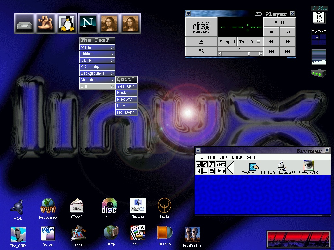
Task: Toggle the repeat loop button in CD Player
Action: click(x=287, y=32)
